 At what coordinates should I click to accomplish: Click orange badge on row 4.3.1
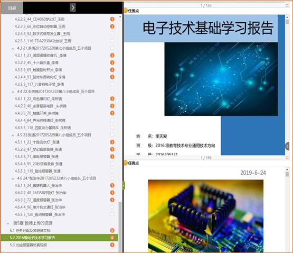pos(112,55)
